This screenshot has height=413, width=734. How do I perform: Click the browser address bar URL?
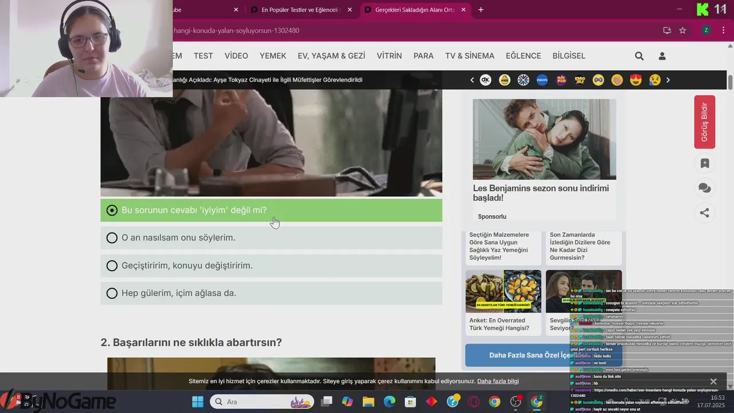coord(236,30)
